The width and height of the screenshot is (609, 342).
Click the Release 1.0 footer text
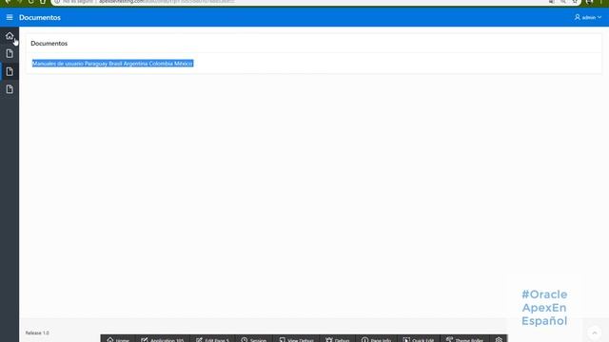37,332
